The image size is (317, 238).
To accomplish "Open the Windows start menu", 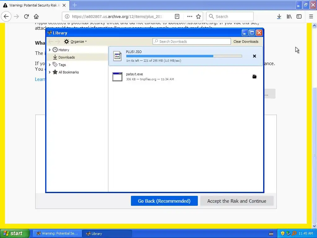I will 15,234.
